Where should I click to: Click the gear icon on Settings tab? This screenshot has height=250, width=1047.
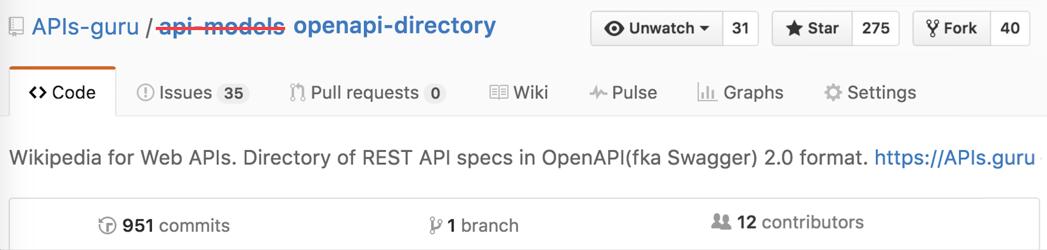click(833, 92)
